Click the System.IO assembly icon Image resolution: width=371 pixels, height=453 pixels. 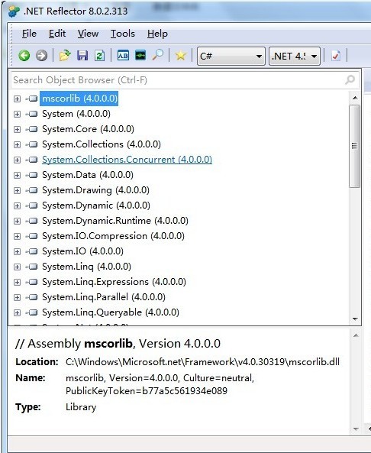(x=32, y=251)
